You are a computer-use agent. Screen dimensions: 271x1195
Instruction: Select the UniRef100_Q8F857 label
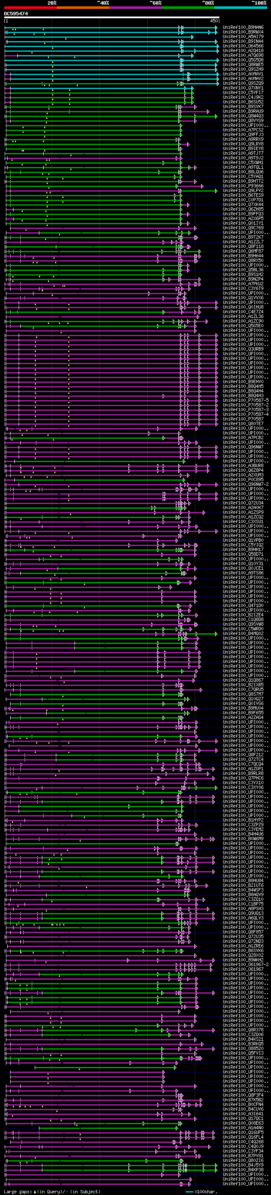(x=243, y=932)
